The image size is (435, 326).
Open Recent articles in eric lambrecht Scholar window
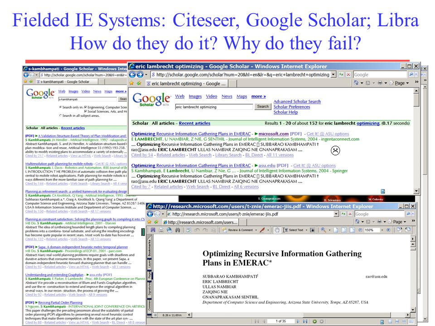coord(194,123)
